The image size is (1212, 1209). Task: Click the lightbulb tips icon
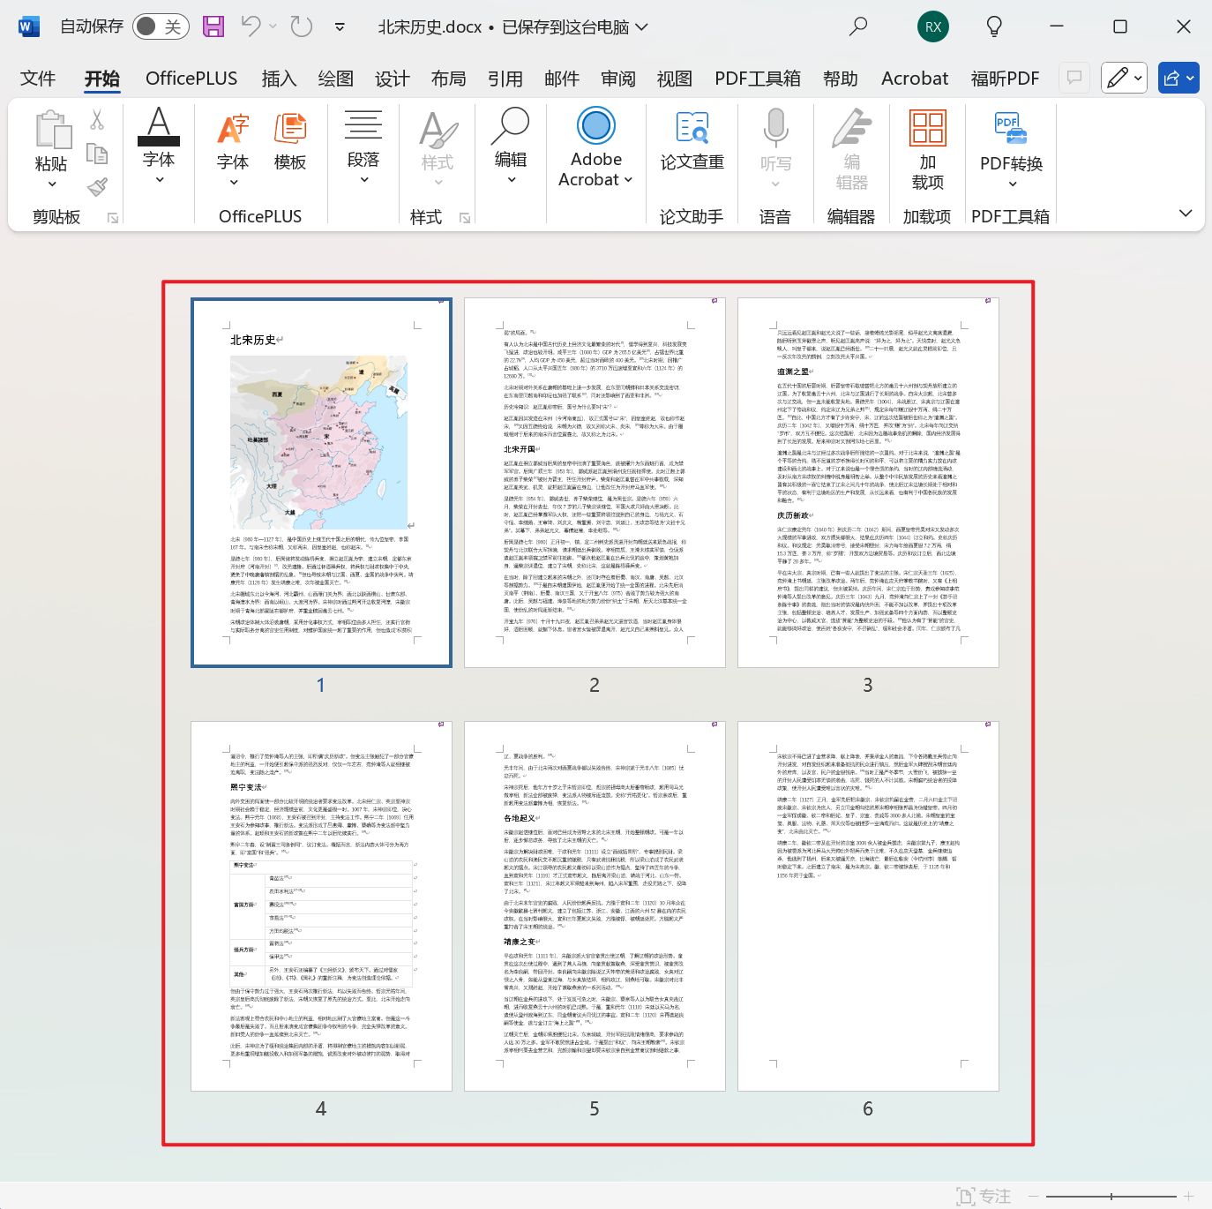(x=994, y=26)
